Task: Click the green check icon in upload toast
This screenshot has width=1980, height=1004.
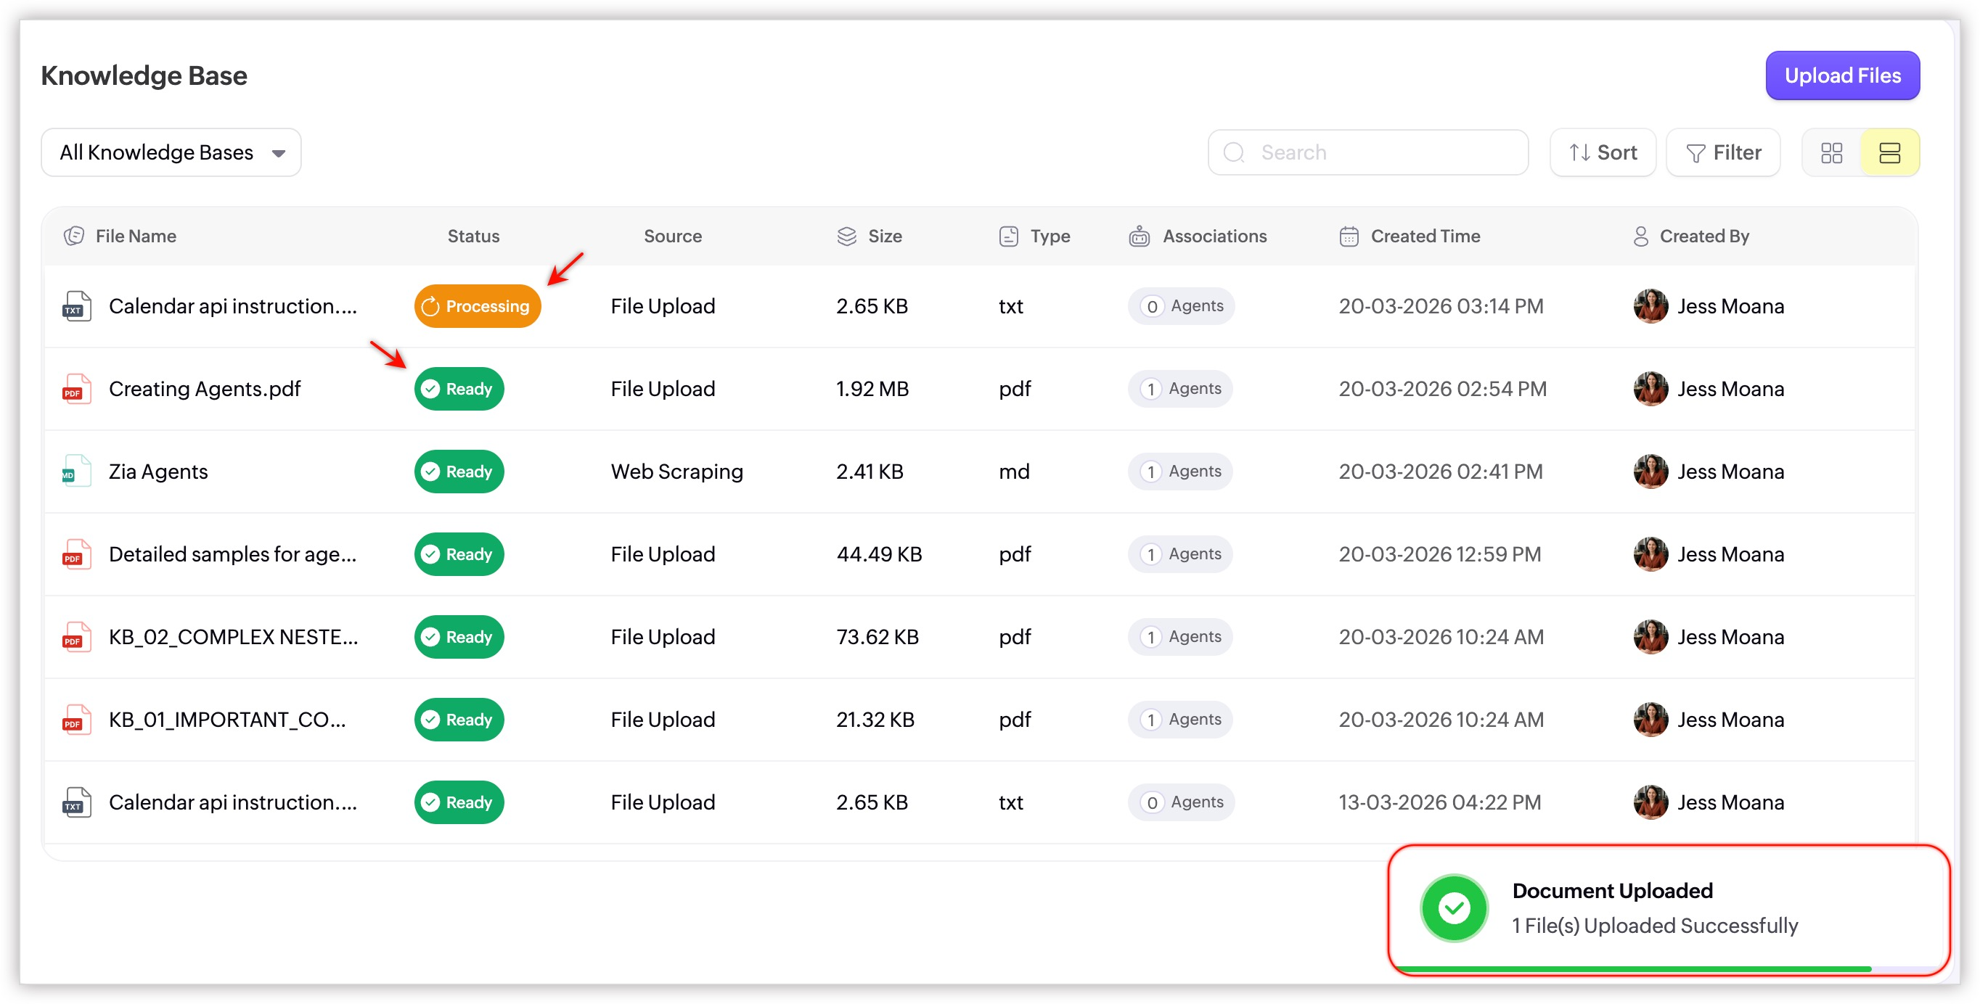Action: [1454, 908]
